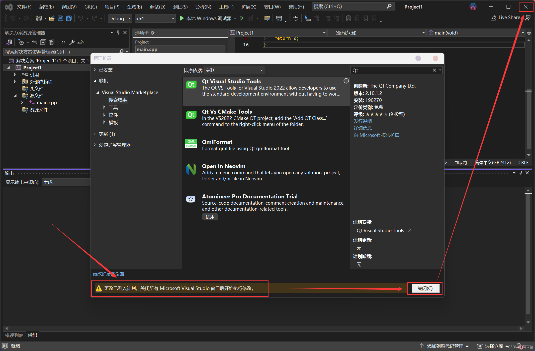Click the Output panel horizontal scrollbar
Image resolution: width=535 pixels, height=351 pixels.
[x=264, y=328]
